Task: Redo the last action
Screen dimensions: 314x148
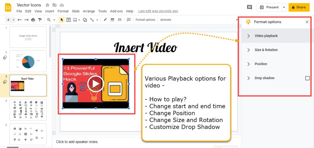Action: [26, 20]
